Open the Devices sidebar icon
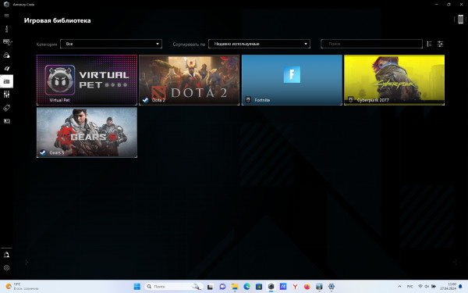 coord(7,42)
